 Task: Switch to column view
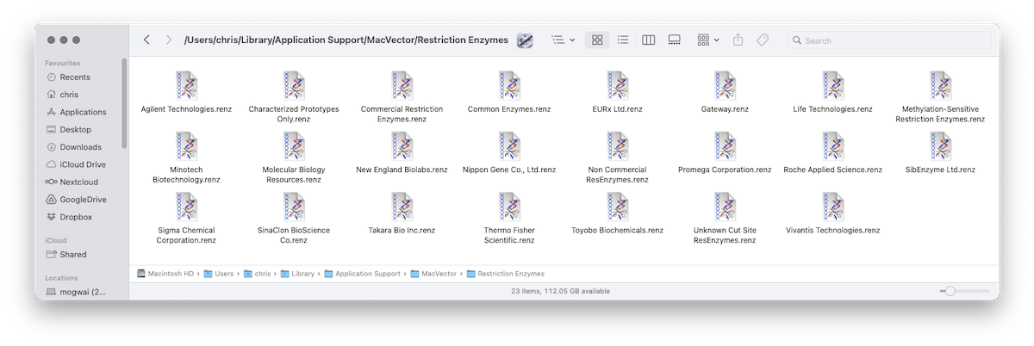tap(649, 40)
